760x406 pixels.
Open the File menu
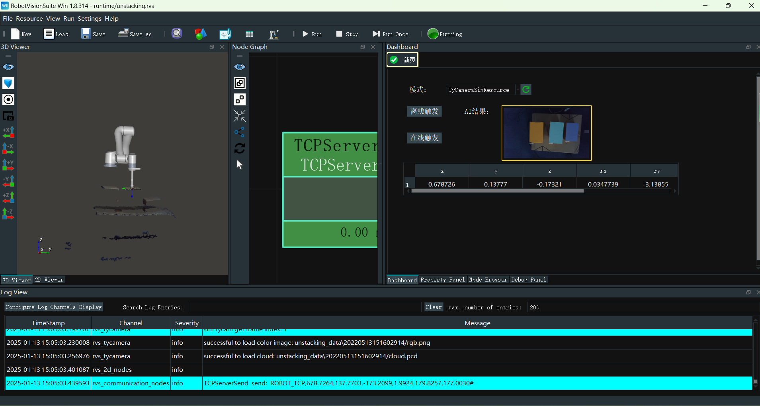click(8, 19)
